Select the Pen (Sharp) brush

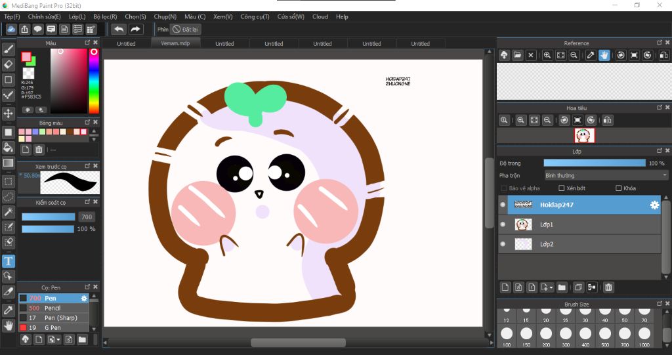coord(54,318)
